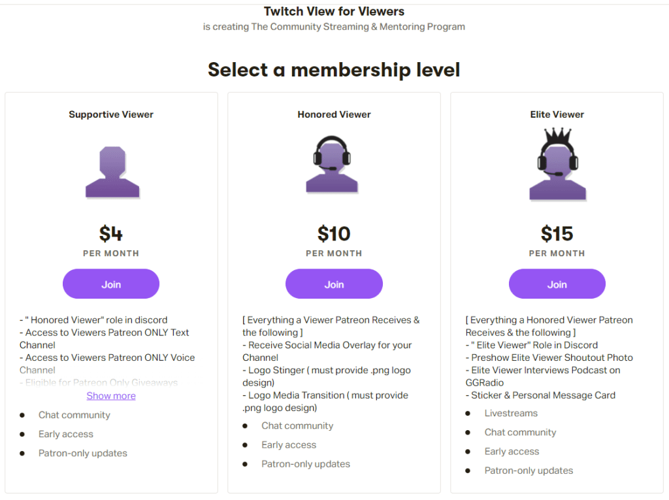Click the $4 per month price
Viewport: 669px width, 500px height.
click(x=111, y=234)
